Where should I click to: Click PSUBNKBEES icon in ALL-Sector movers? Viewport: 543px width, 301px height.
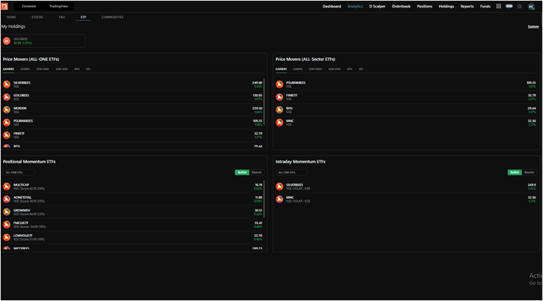pos(280,84)
